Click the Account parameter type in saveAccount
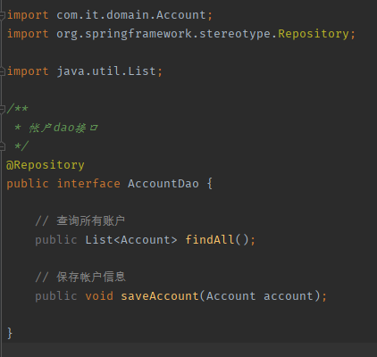 [230, 296]
